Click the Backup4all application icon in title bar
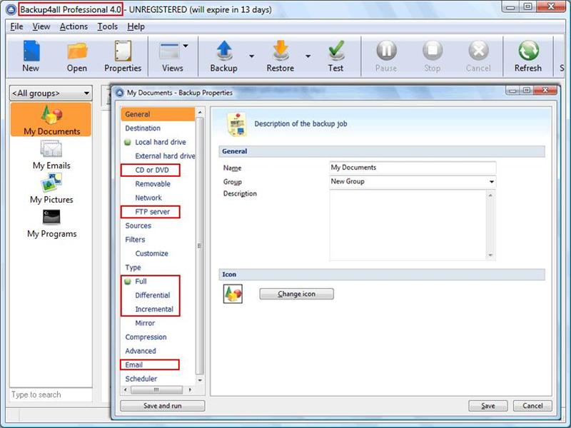The height and width of the screenshot is (428, 571). pos(11,9)
